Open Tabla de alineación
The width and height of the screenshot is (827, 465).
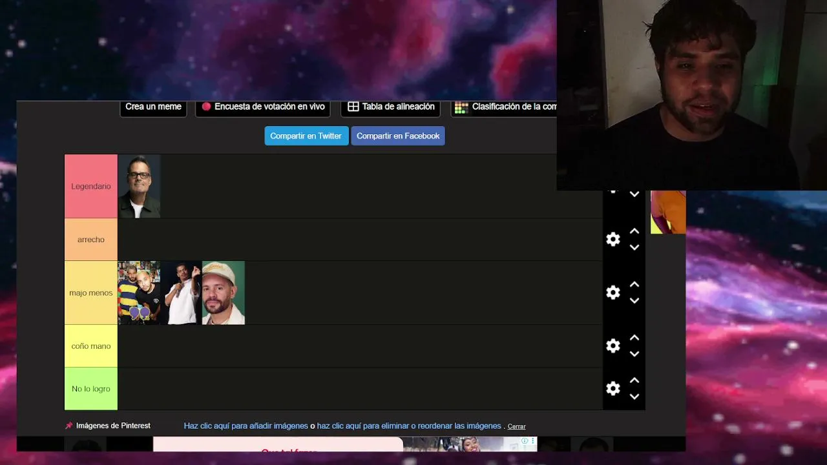click(390, 107)
